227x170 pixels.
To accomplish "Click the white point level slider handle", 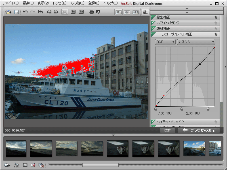I will point(208,109).
